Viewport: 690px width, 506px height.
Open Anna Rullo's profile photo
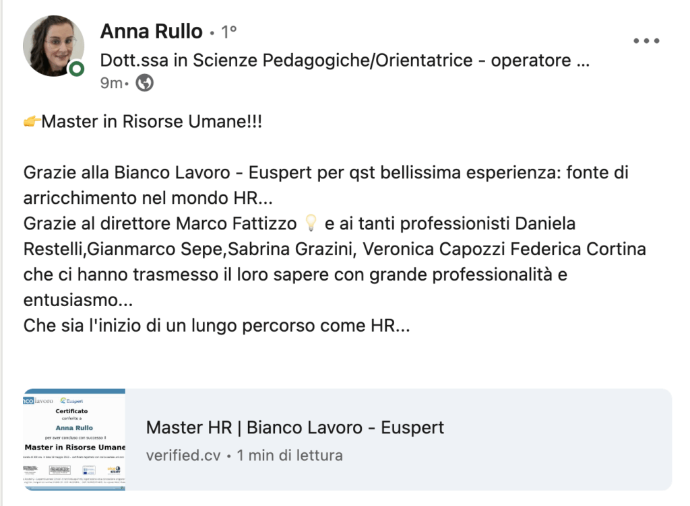coord(53,46)
